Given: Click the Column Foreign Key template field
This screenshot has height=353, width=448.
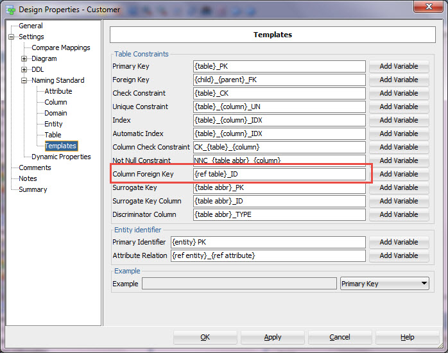Looking at the screenshot, I should [279, 174].
